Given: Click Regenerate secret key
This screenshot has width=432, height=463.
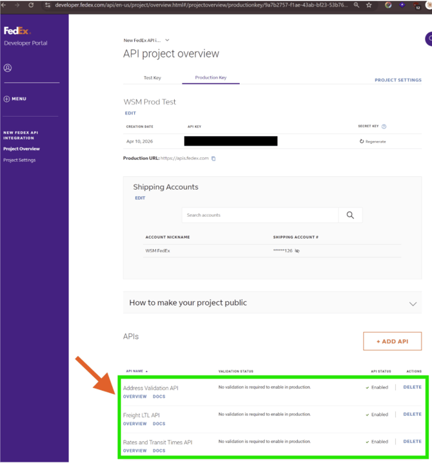Looking at the screenshot, I should tap(373, 141).
